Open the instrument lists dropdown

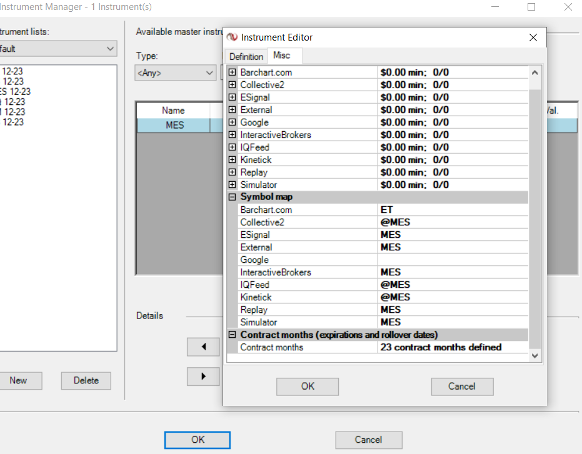click(x=58, y=49)
